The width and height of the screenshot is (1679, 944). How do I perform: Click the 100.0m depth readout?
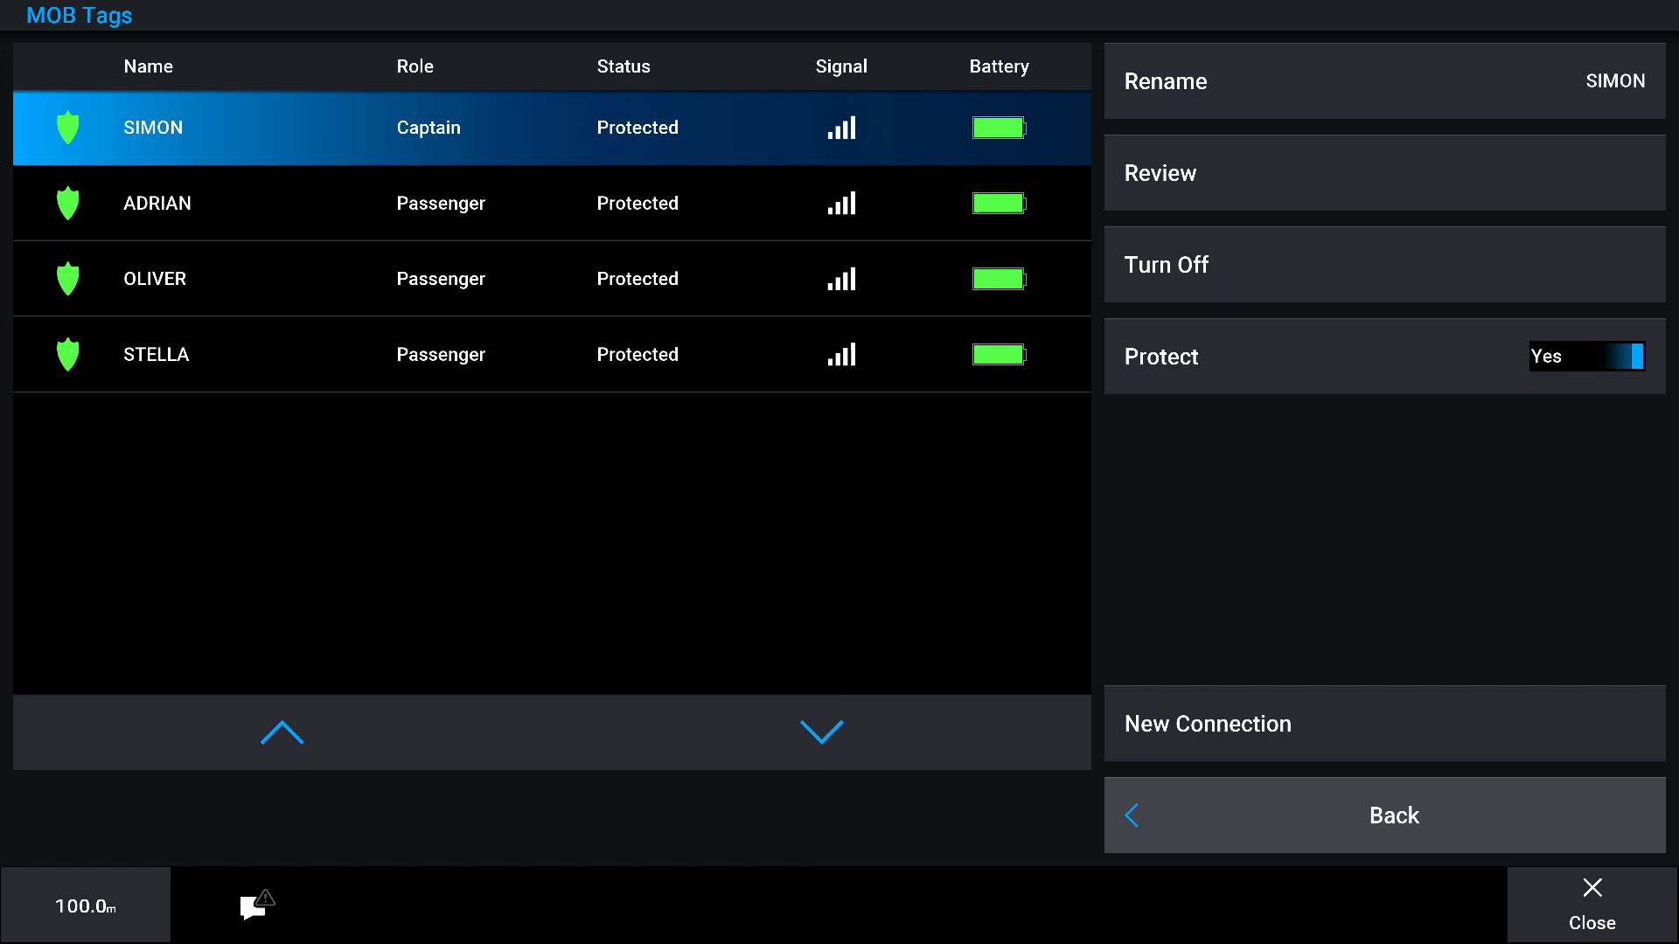[x=86, y=906]
